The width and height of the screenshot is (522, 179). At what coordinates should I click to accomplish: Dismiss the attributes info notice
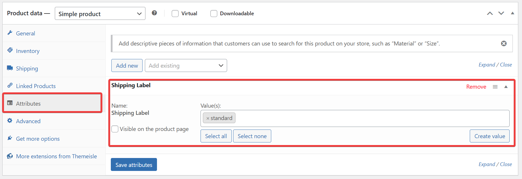[504, 43]
